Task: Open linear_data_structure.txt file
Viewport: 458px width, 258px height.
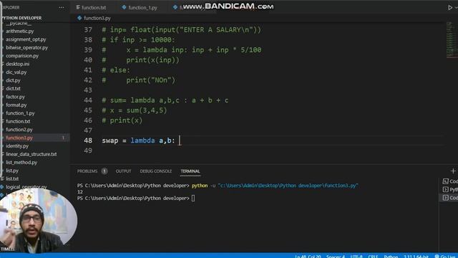Action: point(31,154)
